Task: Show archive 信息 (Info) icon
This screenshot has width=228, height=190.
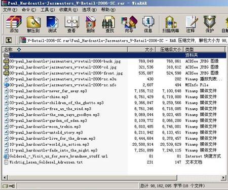Action: 148,24
